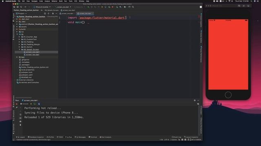
Task: Hide the Run tool window
Action: coord(198,100)
